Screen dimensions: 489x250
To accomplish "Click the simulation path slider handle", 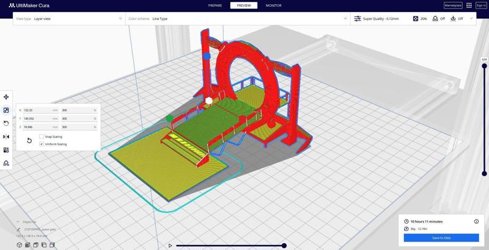I will (x=284, y=246).
